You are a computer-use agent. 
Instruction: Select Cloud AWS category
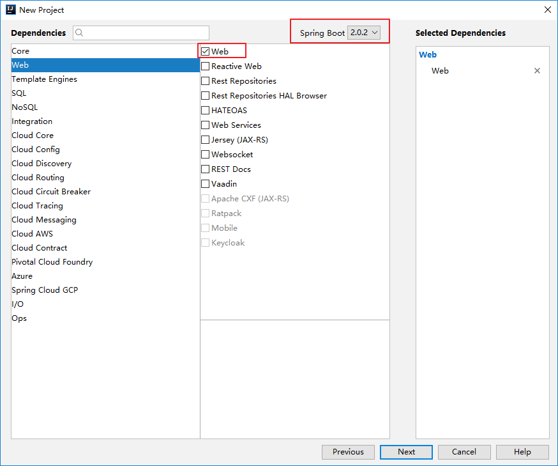(105, 234)
